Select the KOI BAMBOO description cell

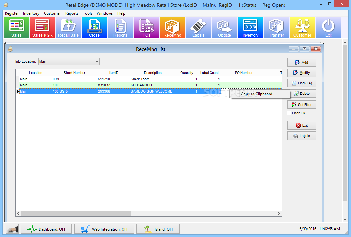(152, 85)
